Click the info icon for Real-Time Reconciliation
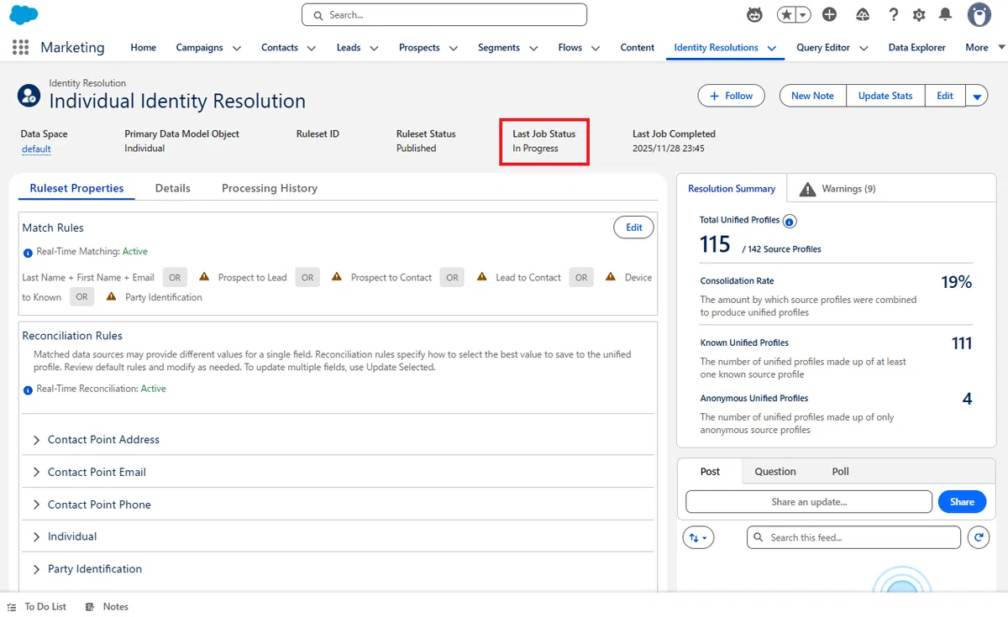 (28, 390)
